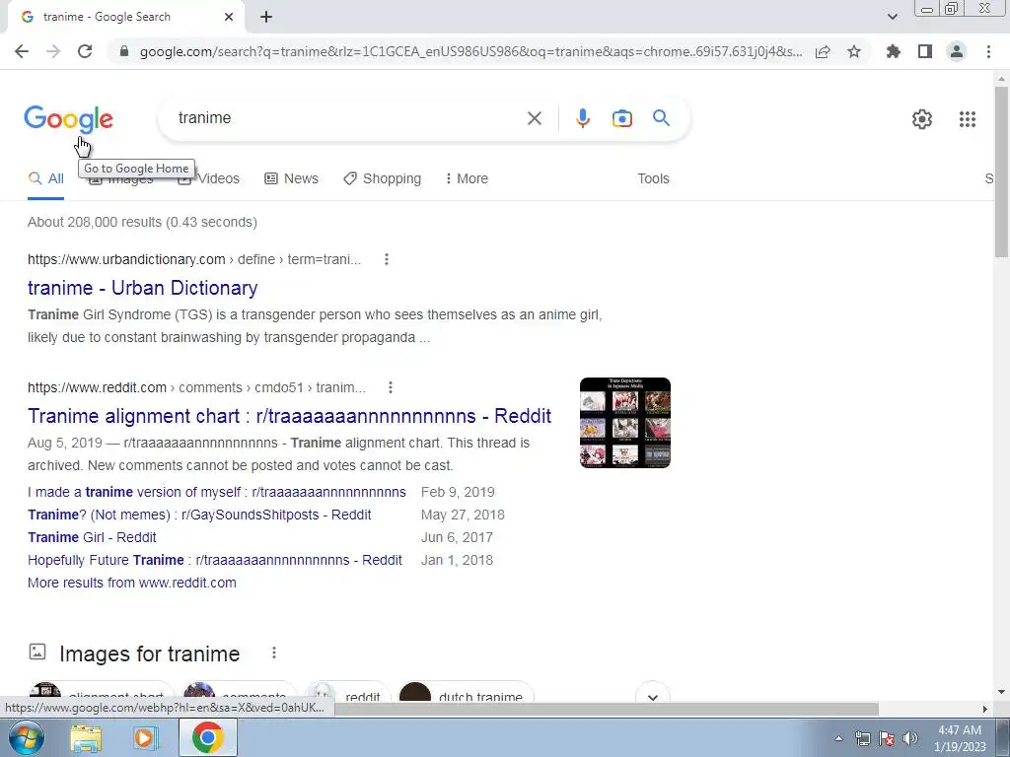1010x757 pixels.
Task: Click the horizontal page scrollbar thumb
Action: (606, 709)
